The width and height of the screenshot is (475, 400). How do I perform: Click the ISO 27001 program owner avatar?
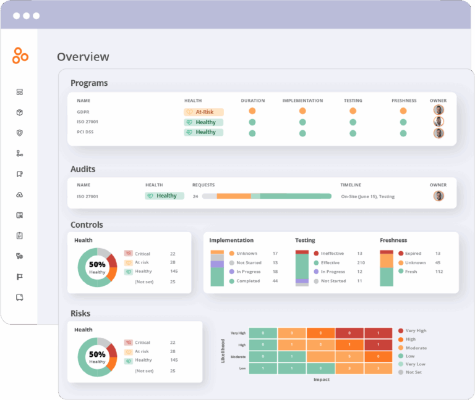439,122
